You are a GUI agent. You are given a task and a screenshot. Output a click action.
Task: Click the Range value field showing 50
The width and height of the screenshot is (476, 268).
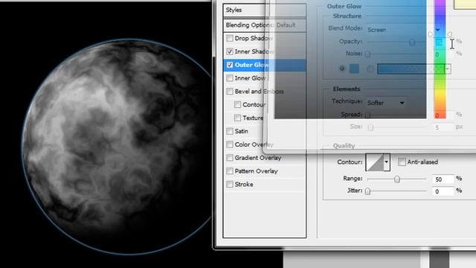[x=443, y=179]
